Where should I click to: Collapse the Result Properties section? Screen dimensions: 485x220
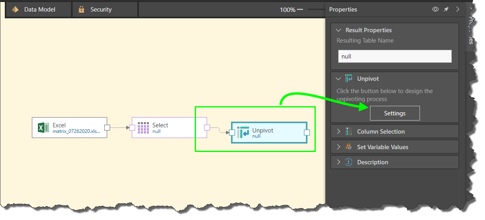tap(339, 30)
